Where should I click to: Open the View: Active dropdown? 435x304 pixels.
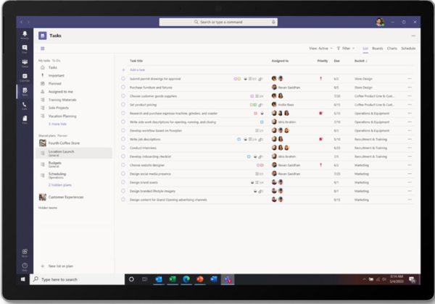pyautogui.click(x=320, y=48)
